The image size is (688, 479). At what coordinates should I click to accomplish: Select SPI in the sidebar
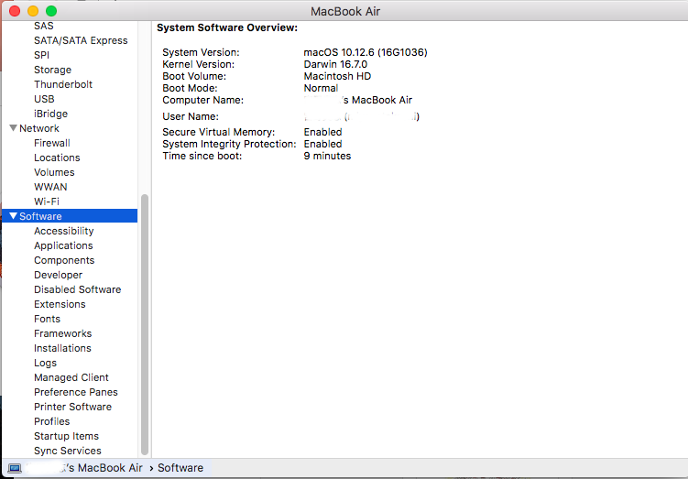[x=42, y=55]
